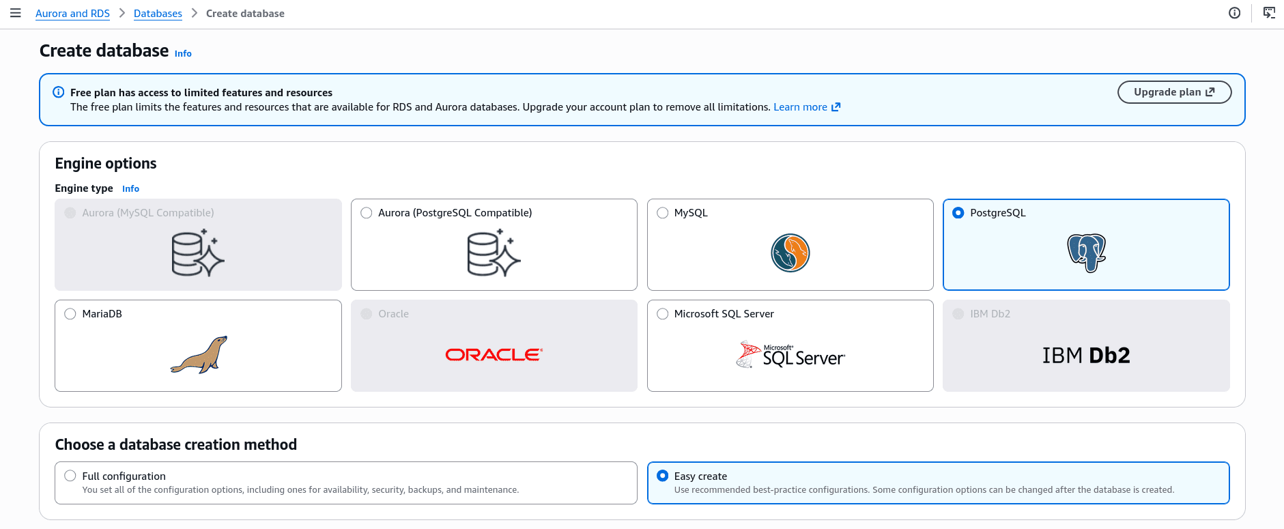Select the Easy create radio button
Screen dimensions: 1284x529
662,476
